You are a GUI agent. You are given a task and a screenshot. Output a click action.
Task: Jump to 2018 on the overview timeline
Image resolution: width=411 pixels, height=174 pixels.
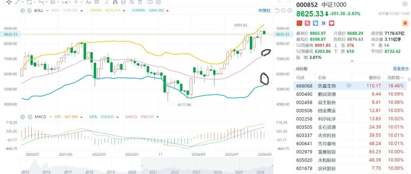click(x=89, y=172)
